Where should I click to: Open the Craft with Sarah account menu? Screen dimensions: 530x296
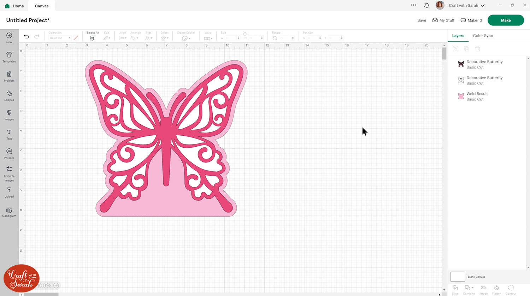(x=467, y=5)
